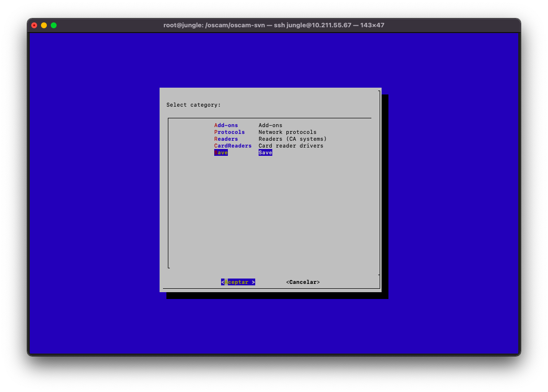The image size is (548, 392).
Task: Close the terminal window with red button
Action: pyautogui.click(x=34, y=25)
